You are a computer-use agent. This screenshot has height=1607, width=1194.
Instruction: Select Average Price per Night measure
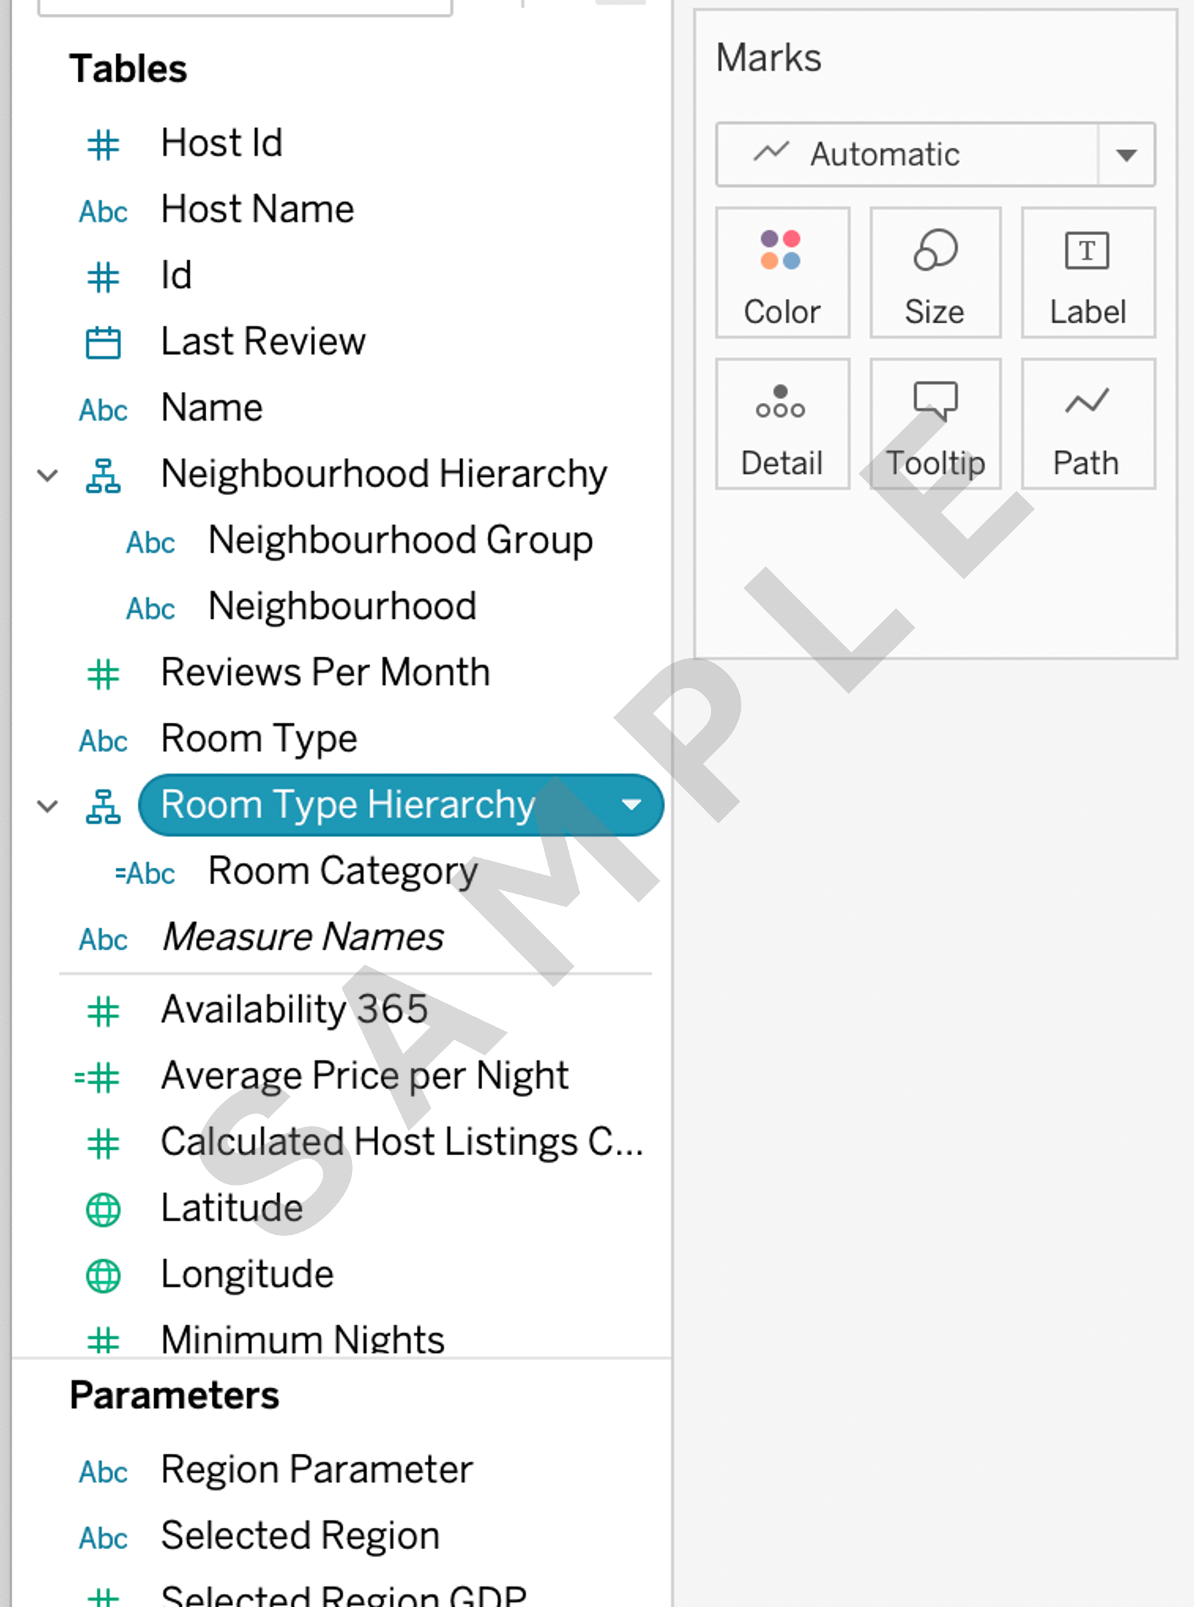365,1076
